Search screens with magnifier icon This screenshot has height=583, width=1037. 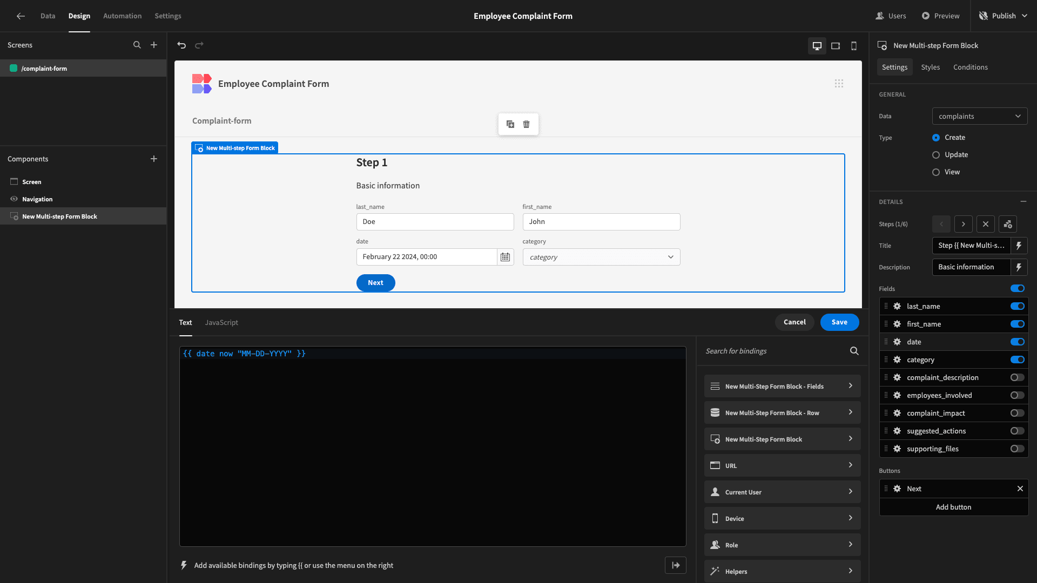(137, 45)
